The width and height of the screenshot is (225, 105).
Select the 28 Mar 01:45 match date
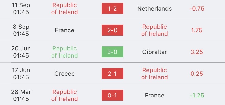(x=21, y=96)
